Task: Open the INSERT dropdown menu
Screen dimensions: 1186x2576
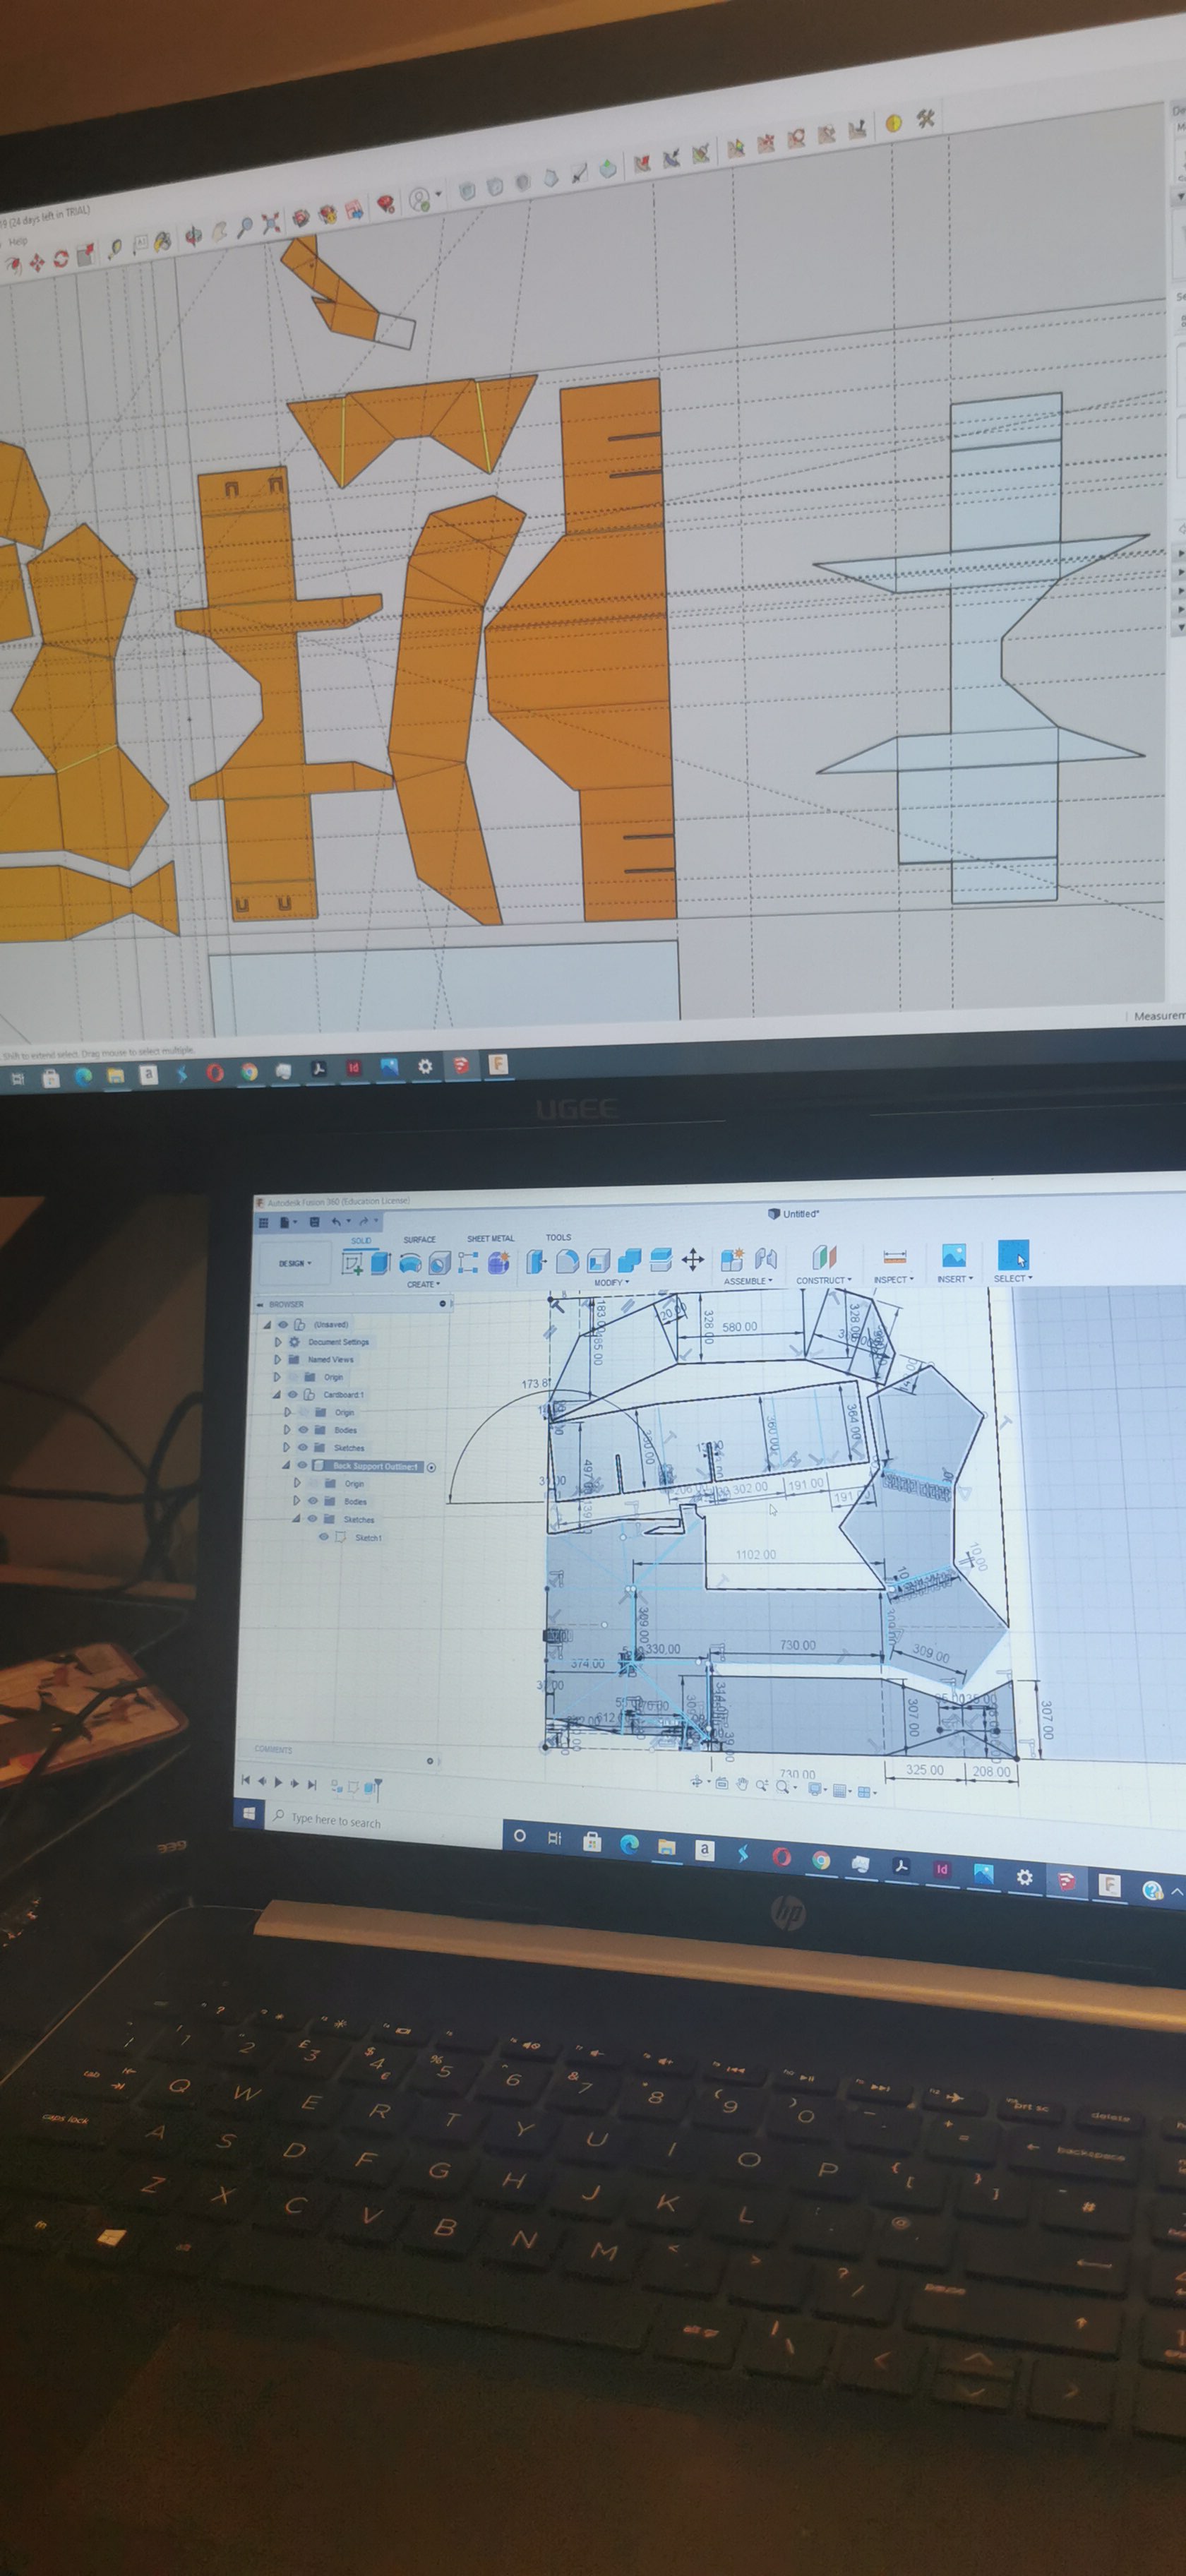Action: pyautogui.click(x=955, y=1279)
